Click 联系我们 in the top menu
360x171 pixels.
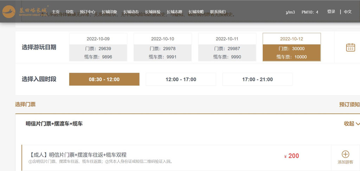click(218, 12)
